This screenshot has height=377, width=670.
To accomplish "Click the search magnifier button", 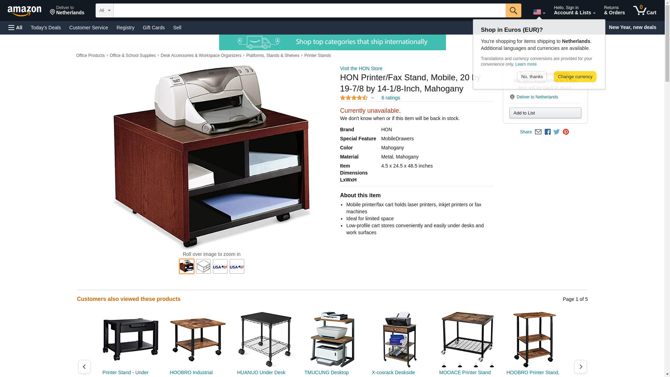I will tap(513, 10).
